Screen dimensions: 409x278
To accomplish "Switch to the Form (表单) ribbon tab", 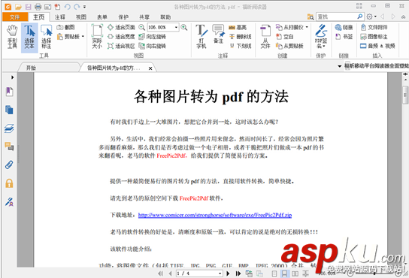I will pyautogui.click(x=102, y=17).
